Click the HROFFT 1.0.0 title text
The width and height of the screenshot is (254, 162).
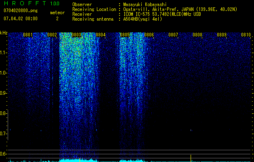32,3
